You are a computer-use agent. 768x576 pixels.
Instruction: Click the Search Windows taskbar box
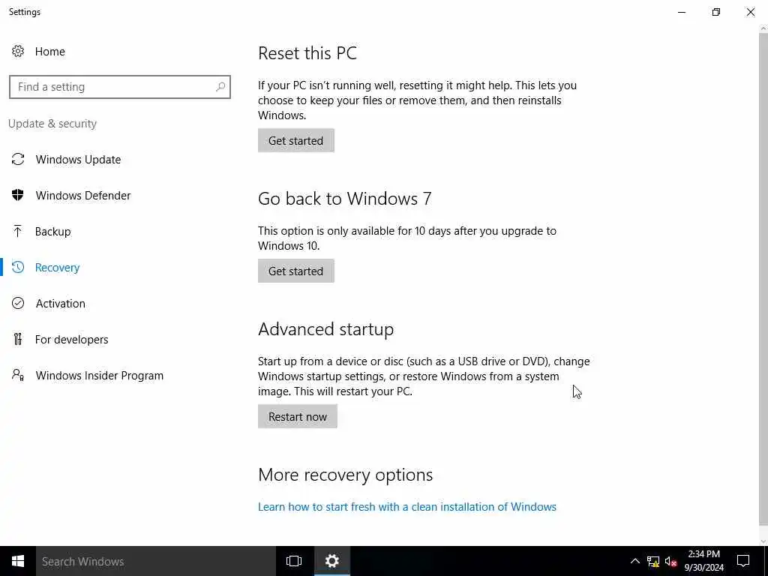[x=156, y=561]
